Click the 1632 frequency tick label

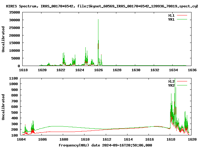155,70
